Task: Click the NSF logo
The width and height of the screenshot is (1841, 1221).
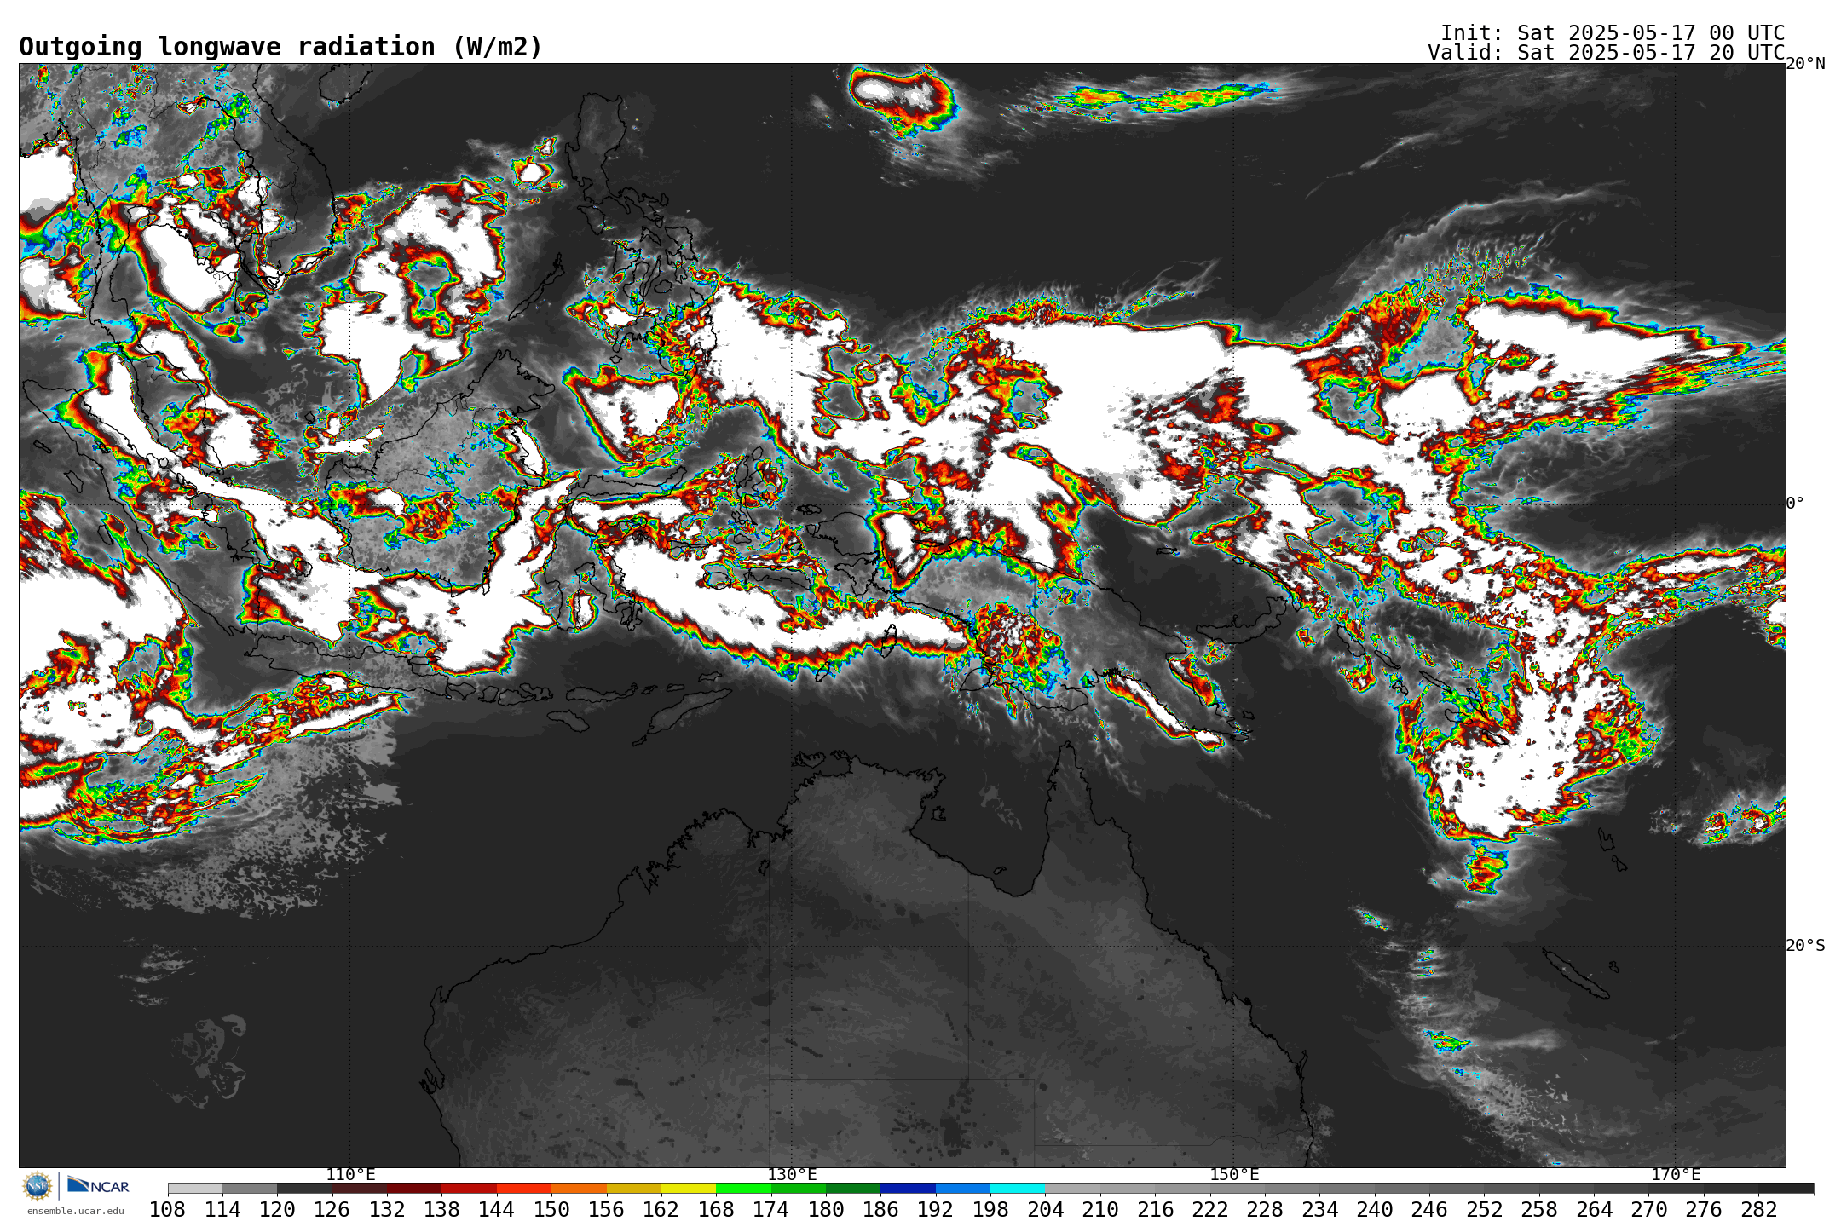Action: [38, 1185]
